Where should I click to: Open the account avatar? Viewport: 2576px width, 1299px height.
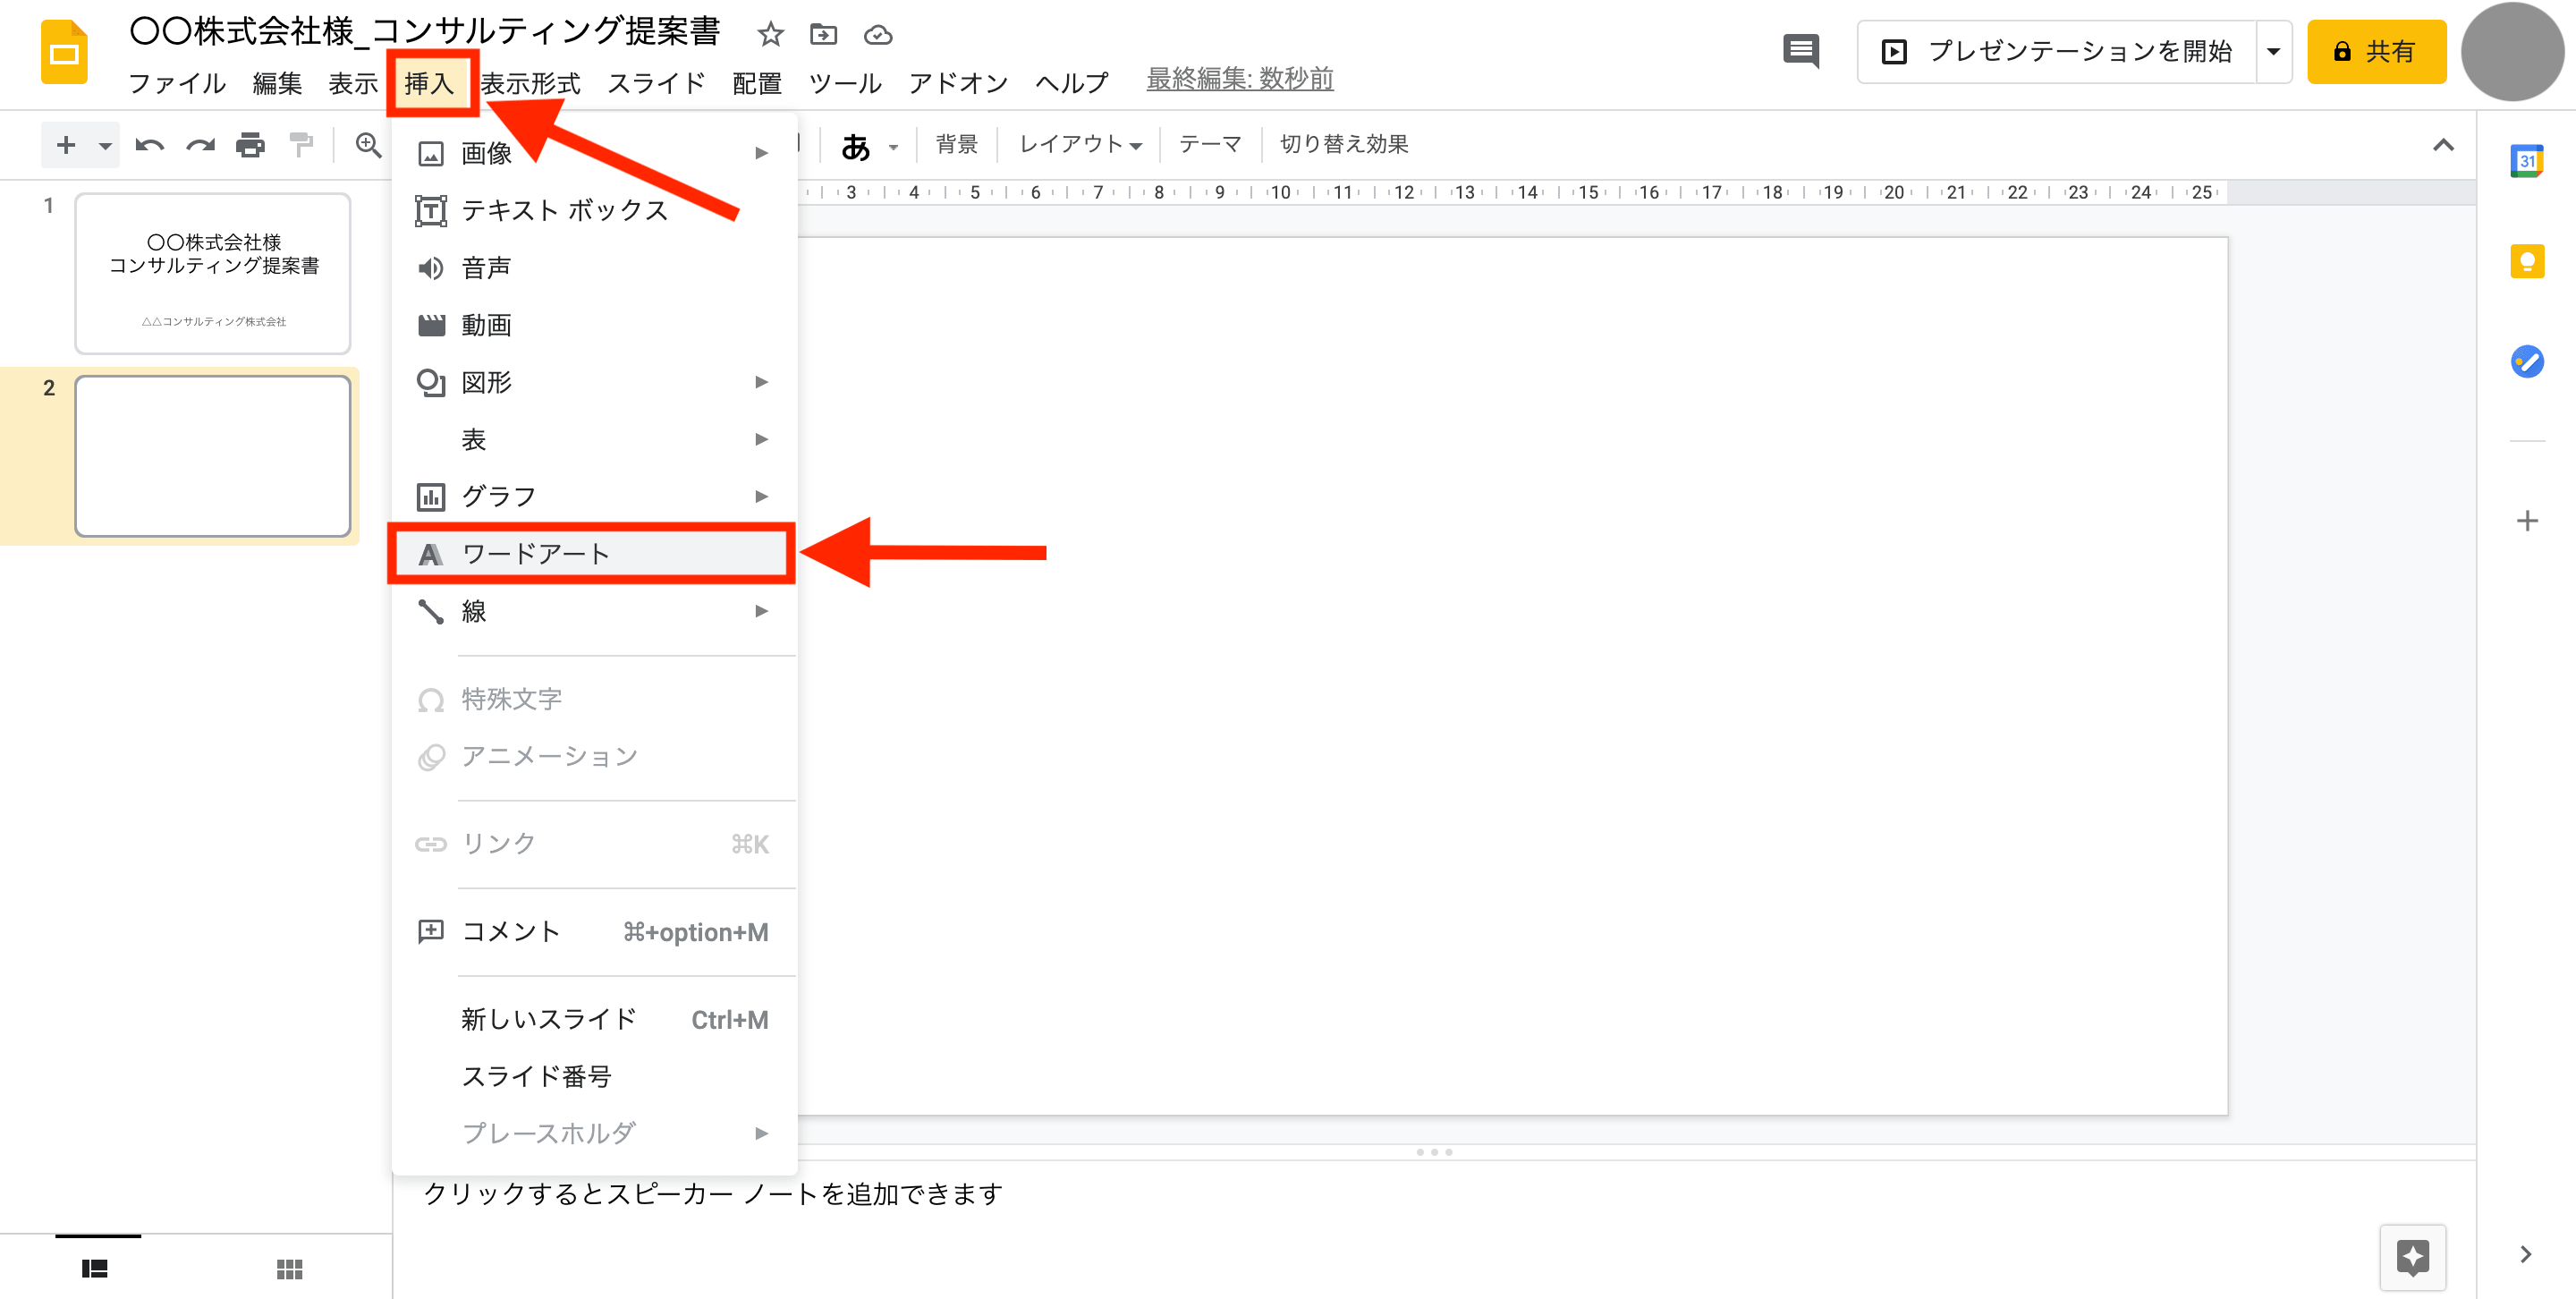tap(2512, 51)
